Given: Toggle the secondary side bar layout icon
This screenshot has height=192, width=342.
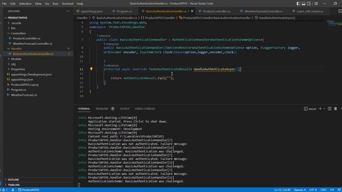Looking at the screenshot, I should [x=309, y=4].
